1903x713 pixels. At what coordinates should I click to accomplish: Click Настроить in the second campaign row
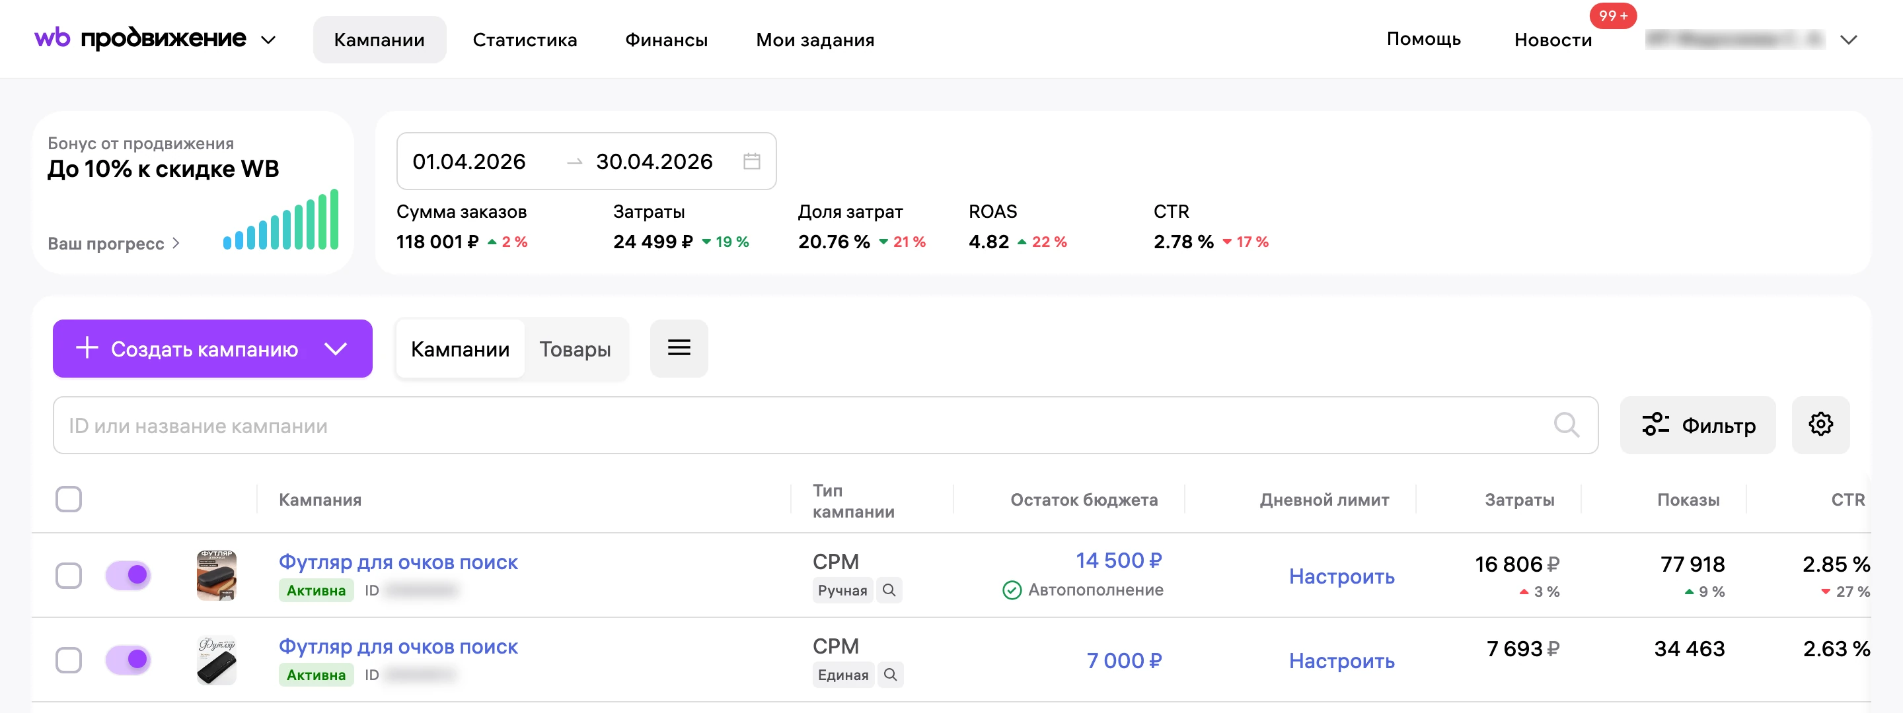(x=1341, y=661)
